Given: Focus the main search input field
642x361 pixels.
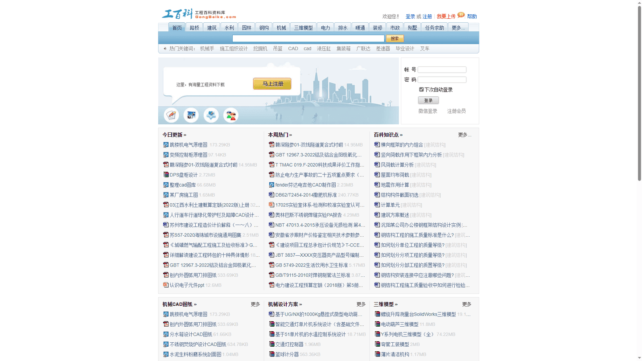Looking at the screenshot, I should pos(308,38).
